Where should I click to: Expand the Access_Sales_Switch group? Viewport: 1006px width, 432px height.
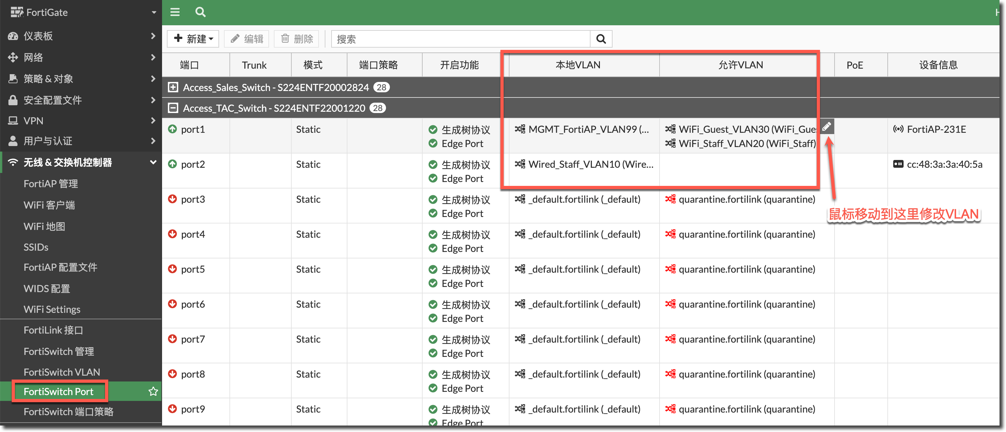point(173,87)
